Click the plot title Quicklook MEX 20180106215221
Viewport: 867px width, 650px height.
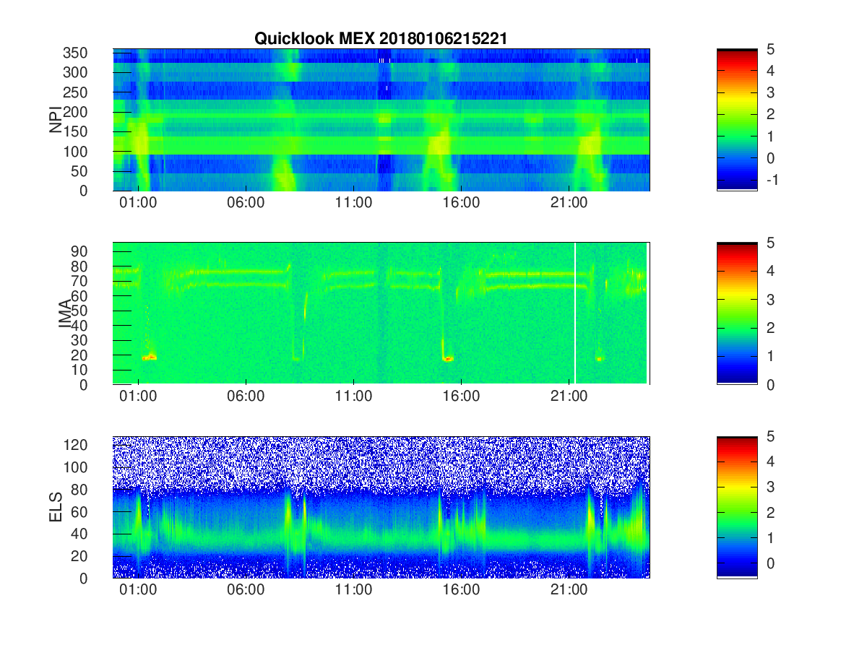pyautogui.click(x=381, y=39)
